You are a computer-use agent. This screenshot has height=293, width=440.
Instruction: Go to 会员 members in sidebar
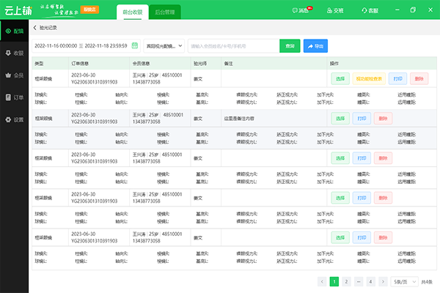coord(14,75)
